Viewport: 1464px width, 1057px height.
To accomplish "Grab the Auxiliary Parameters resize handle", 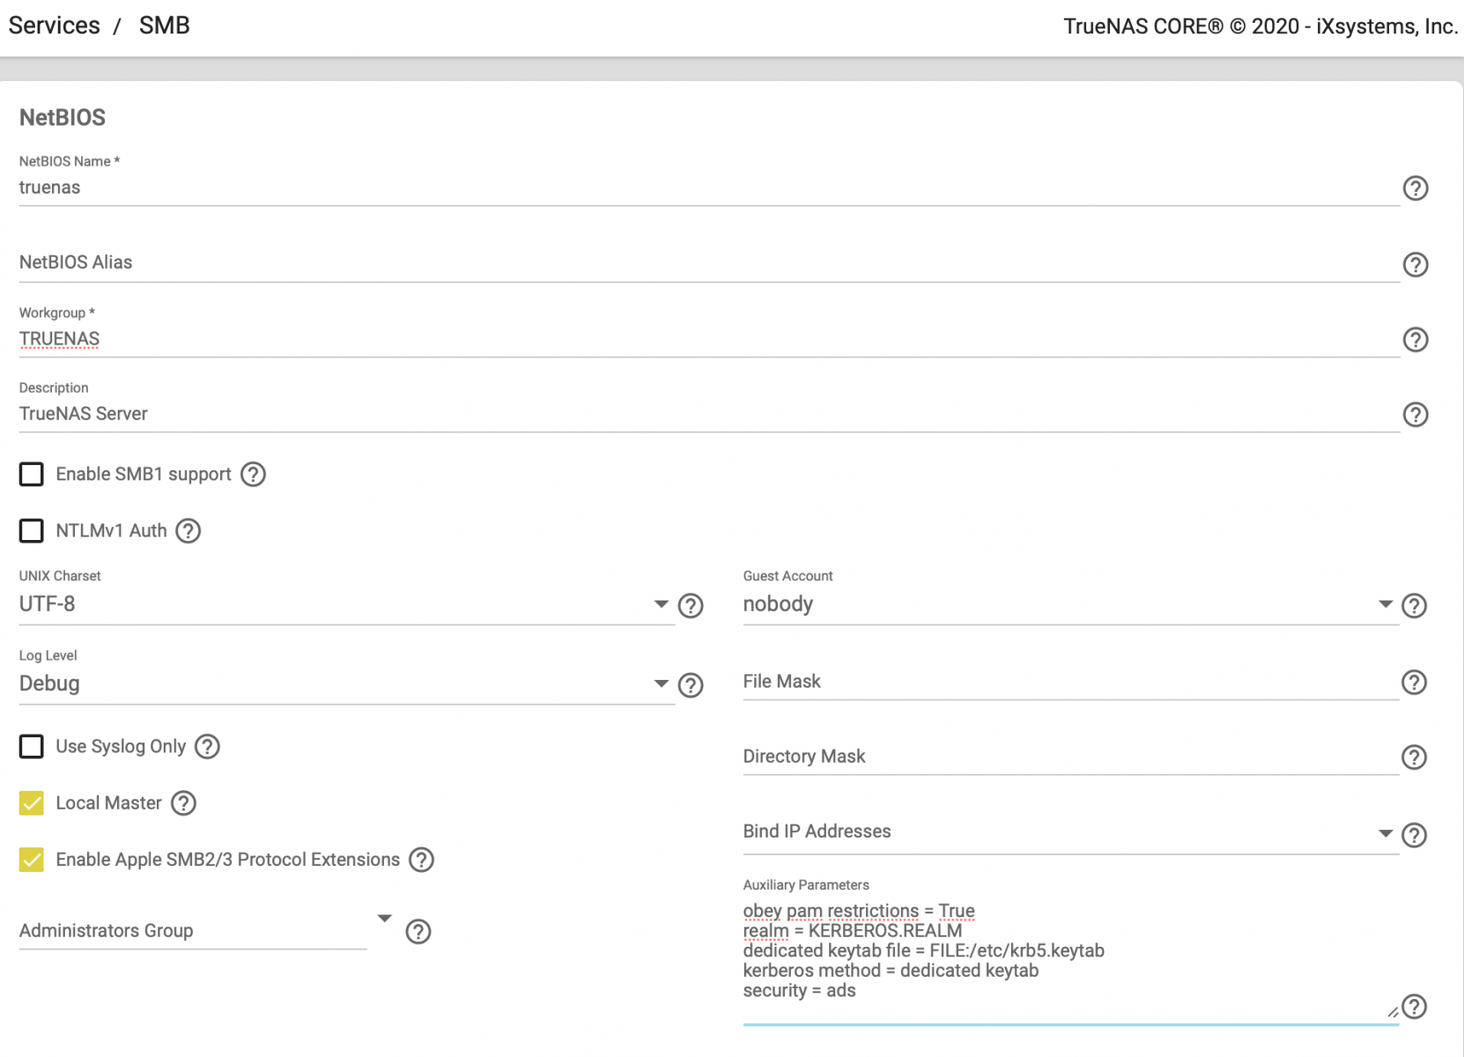I will (x=1393, y=1012).
